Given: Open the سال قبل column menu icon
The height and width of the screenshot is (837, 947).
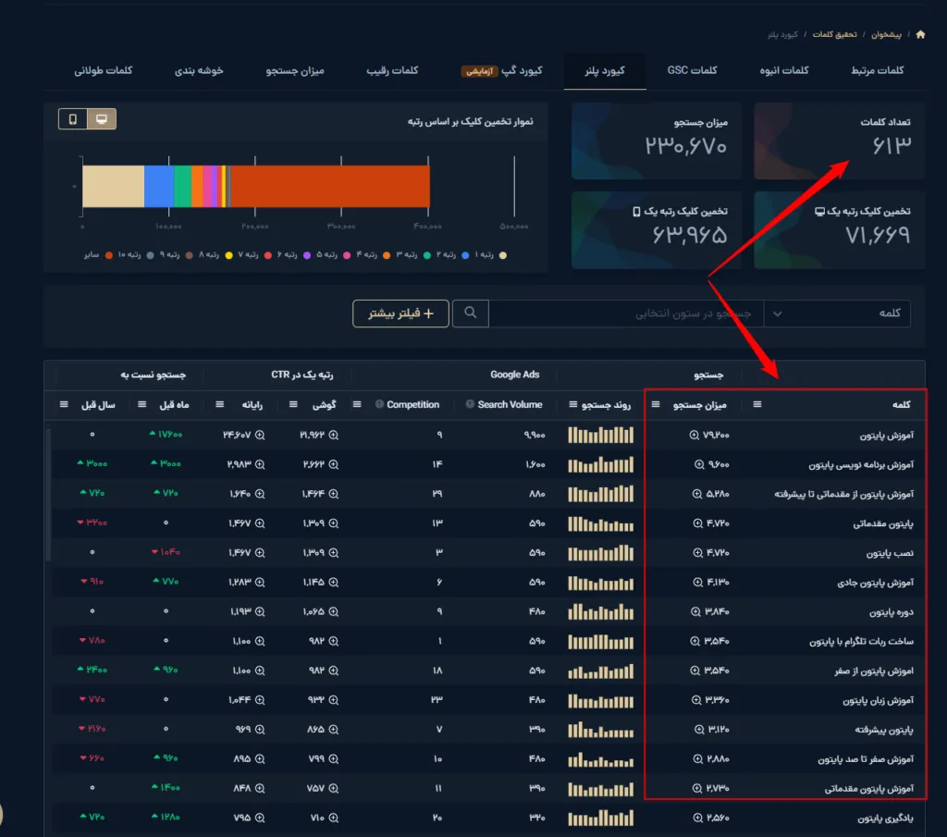Looking at the screenshot, I should pos(64,404).
